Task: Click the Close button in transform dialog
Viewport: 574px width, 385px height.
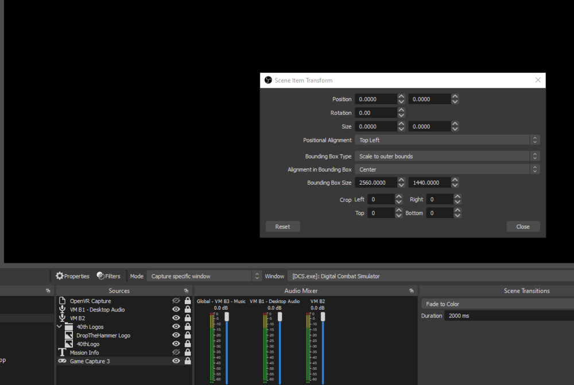Action: pos(523,227)
